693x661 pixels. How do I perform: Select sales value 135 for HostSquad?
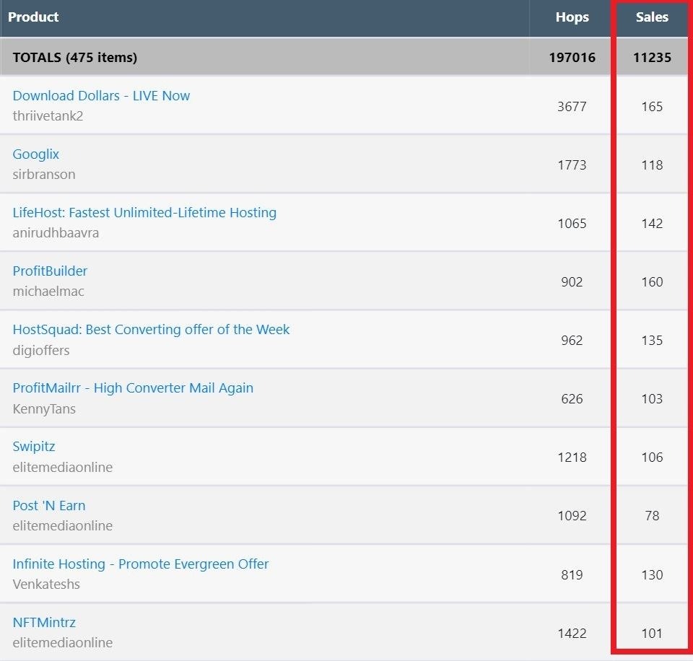click(652, 340)
